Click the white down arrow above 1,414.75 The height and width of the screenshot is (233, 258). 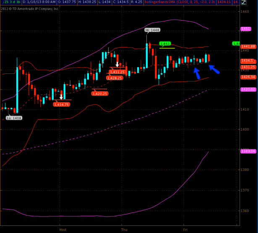point(61,97)
